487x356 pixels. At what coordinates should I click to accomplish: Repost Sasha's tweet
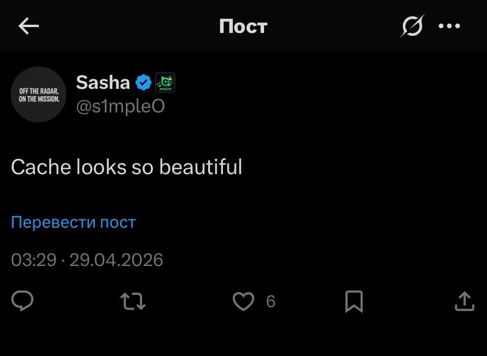(x=132, y=301)
